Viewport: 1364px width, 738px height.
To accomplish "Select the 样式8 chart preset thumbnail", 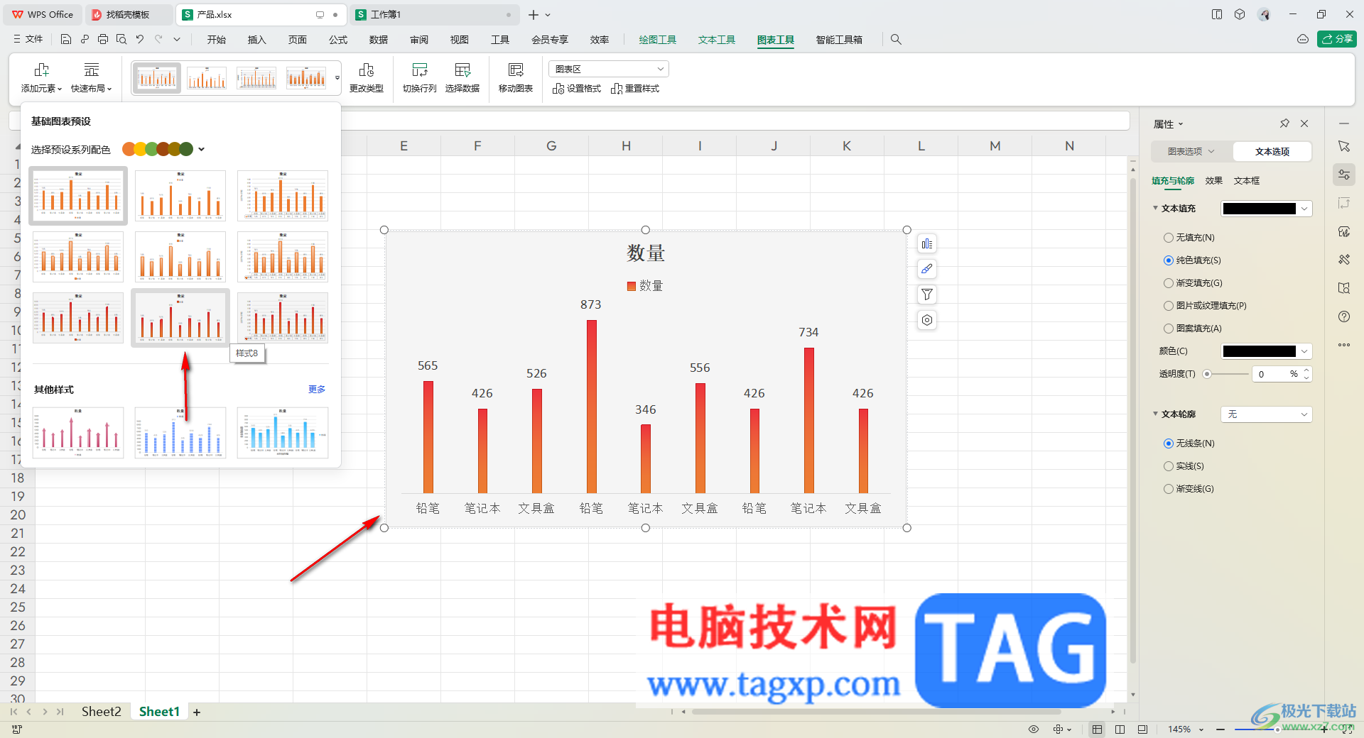I will (x=180, y=318).
